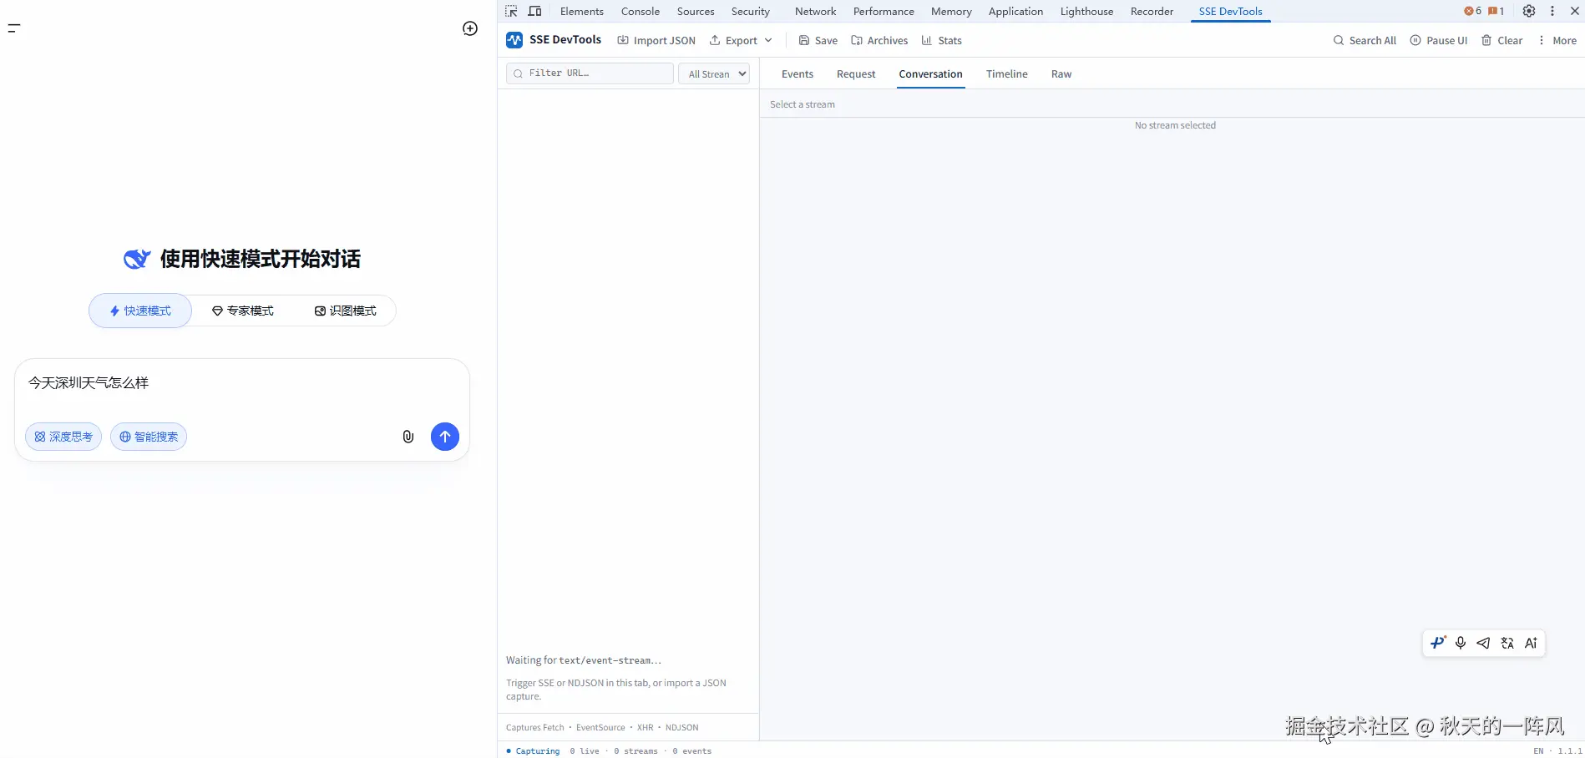This screenshot has height=758, width=1585.
Task: Open the Memory tab
Action: point(951,11)
